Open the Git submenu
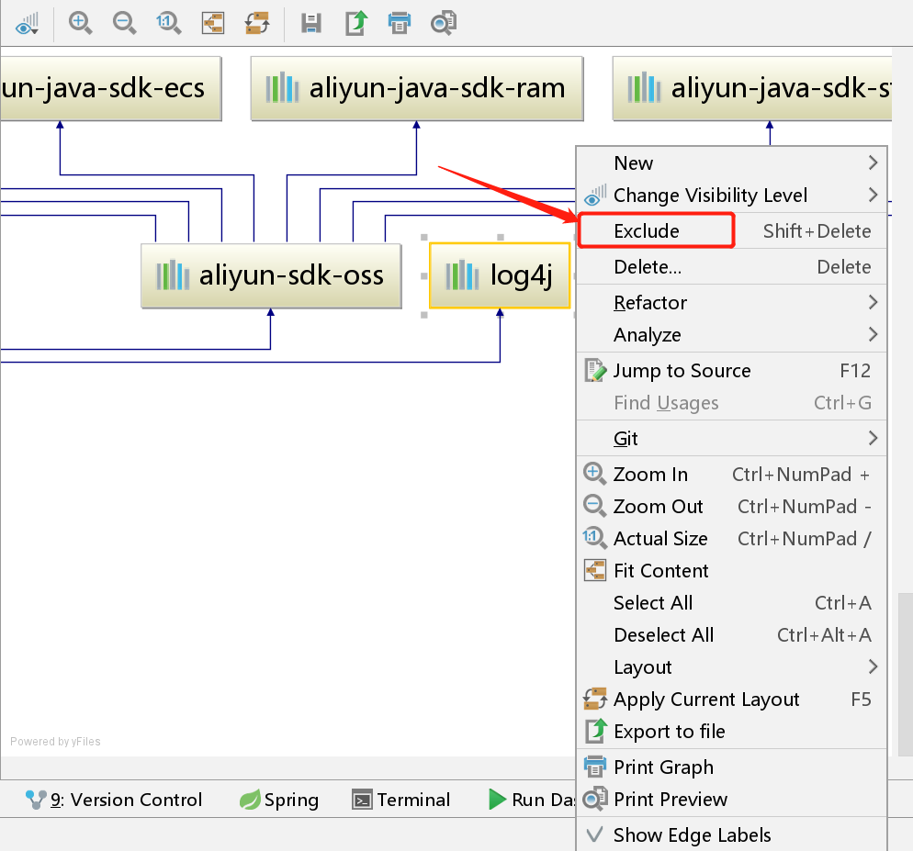Image resolution: width=913 pixels, height=851 pixels. tap(732, 438)
